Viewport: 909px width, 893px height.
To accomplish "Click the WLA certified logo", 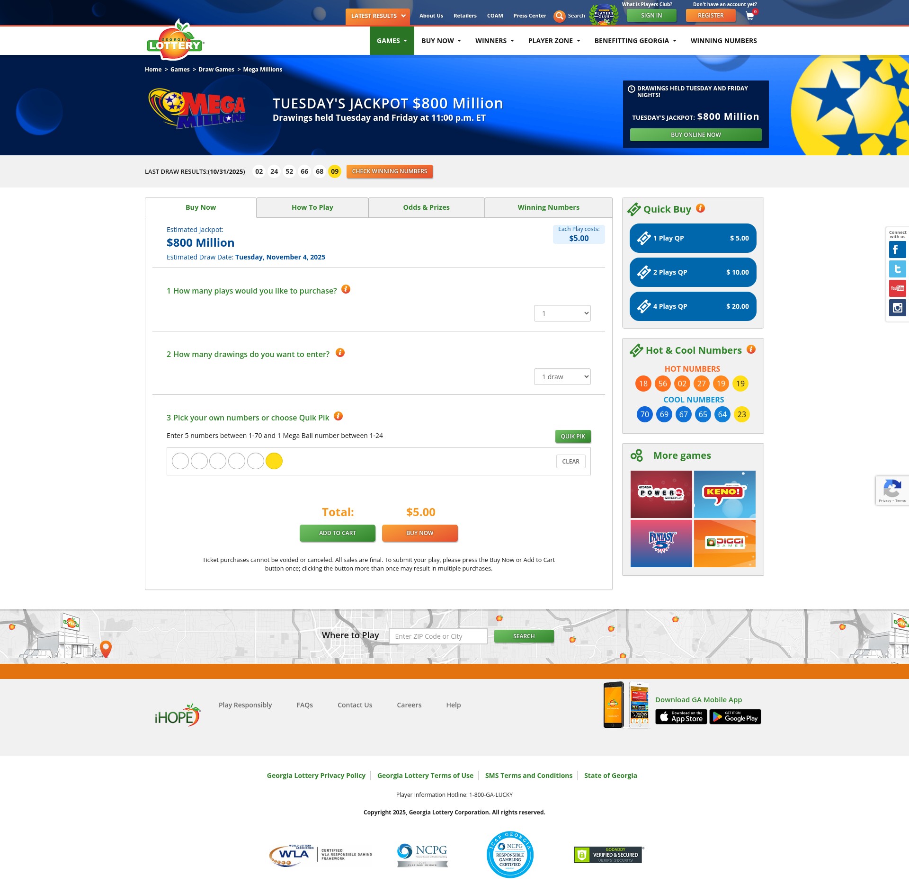I will pyautogui.click(x=321, y=855).
